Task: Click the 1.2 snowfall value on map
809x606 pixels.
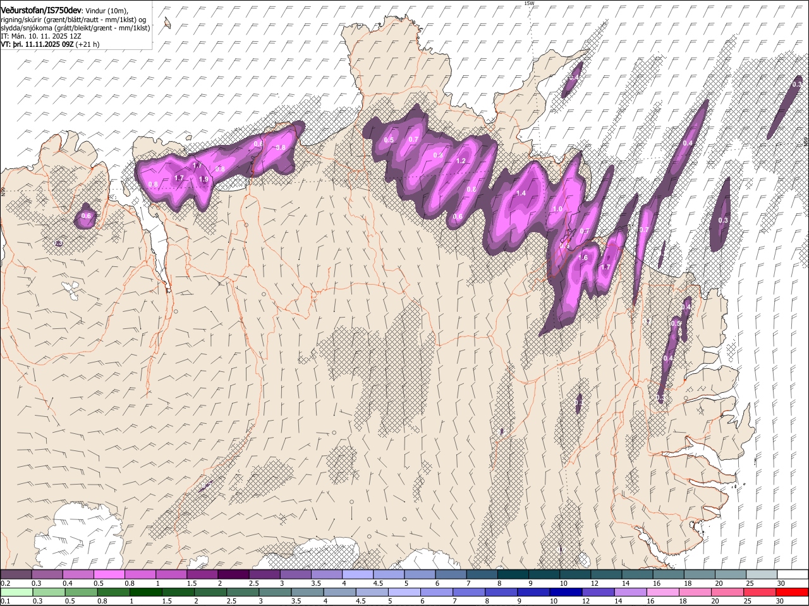Action: click(x=461, y=161)
